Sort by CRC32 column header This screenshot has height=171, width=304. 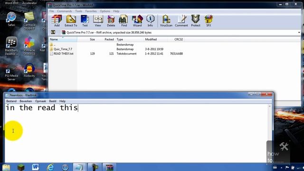point(179,39)
